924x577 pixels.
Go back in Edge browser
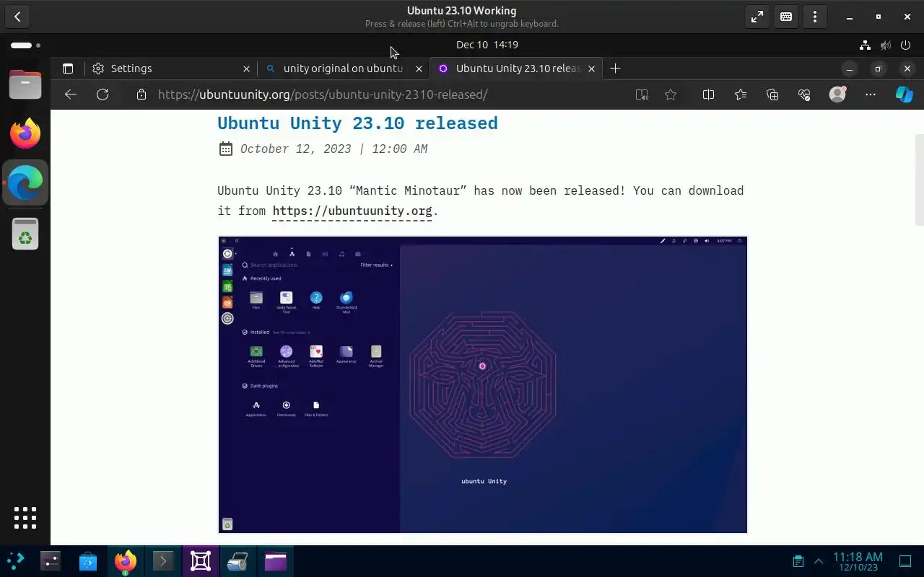pyautogui.click(x=70, y=94)
